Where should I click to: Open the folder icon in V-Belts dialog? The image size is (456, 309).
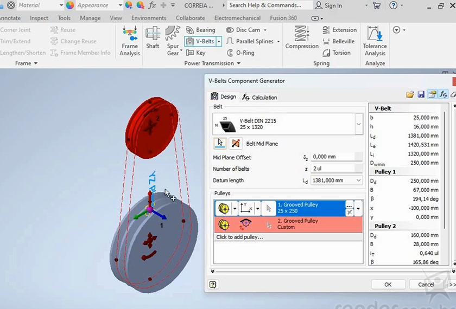coord(410,94)
